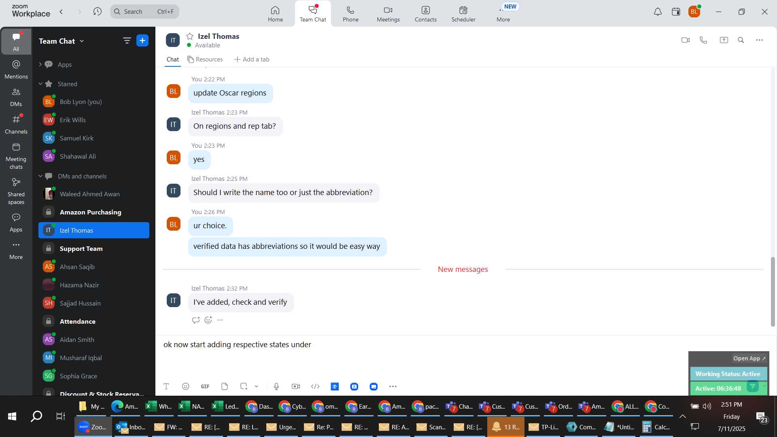Open Erik Wills chat

click(x=93, y=120)
